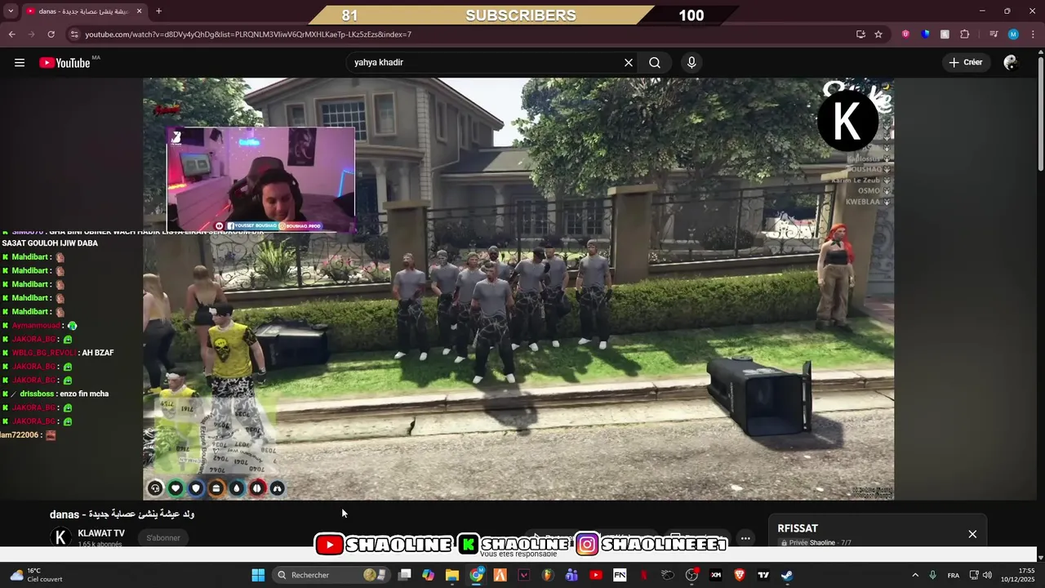This screenshot has width=1045, height=588.
Task: Open the yin-yang account avatar menu
Action: click(x=1011, y=63)
